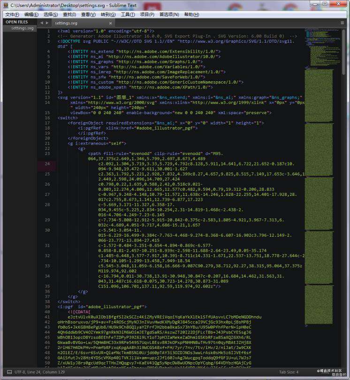The image size is (350, 380).
Task: Open the 查找(I) menu
Action: (x=69, y=15)
